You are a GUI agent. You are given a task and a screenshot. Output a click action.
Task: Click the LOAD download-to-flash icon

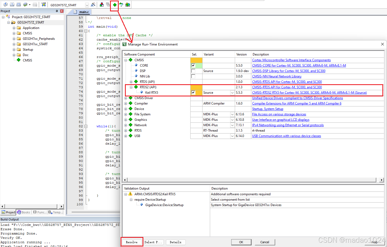pos(44,5)
